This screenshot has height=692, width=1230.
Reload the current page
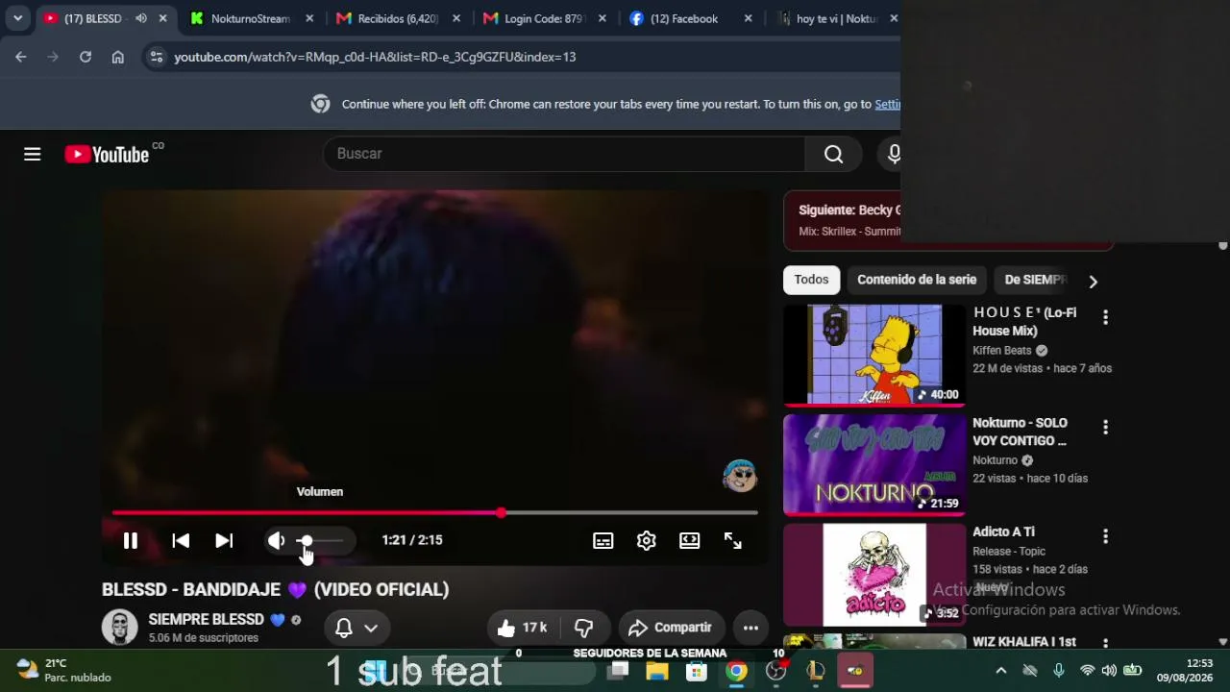86,57
